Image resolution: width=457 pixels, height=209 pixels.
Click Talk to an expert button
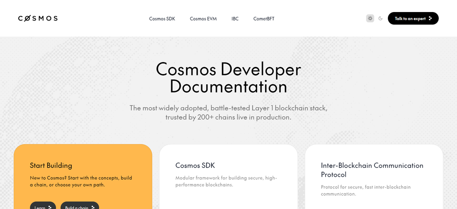click(413, 18)
